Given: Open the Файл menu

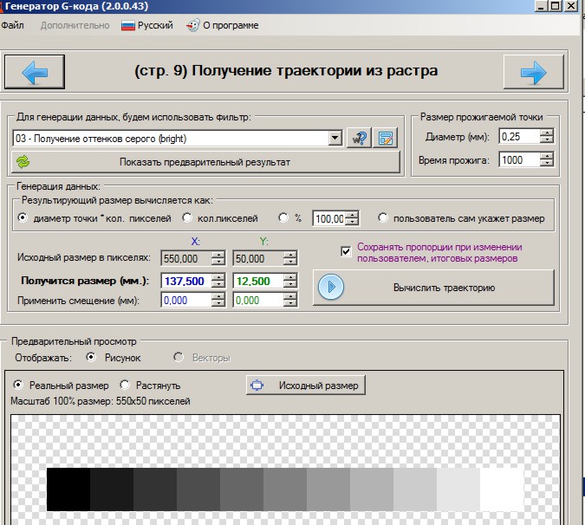Looking at the screenshot, I should pos(12,25).
